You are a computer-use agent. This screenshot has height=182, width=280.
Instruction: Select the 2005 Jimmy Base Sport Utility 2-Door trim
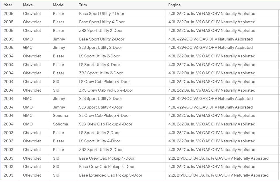[102, 39]
